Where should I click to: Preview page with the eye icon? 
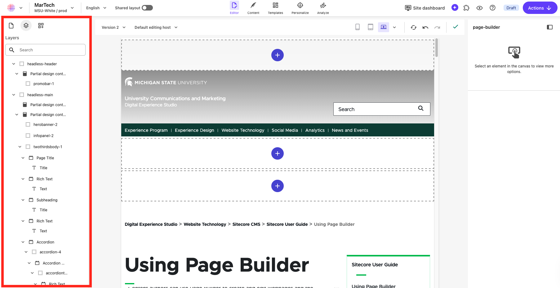click(x=480, y=8)
